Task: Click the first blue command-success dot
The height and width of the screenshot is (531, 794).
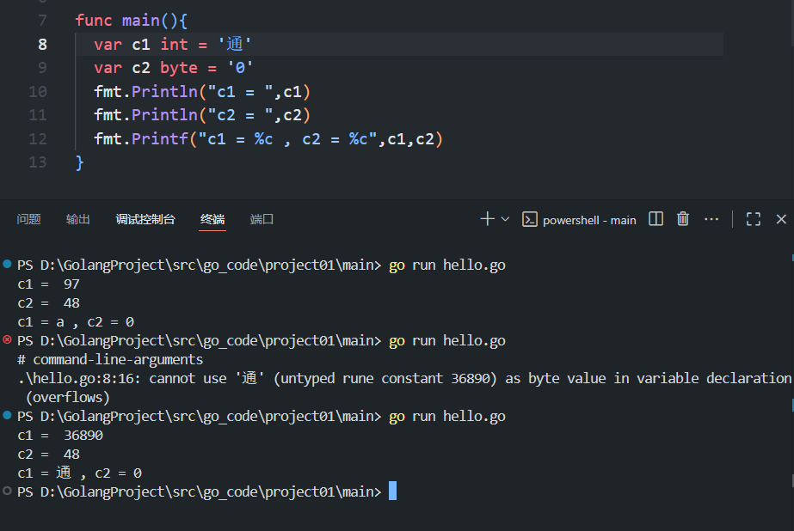Action: [8, 265]
